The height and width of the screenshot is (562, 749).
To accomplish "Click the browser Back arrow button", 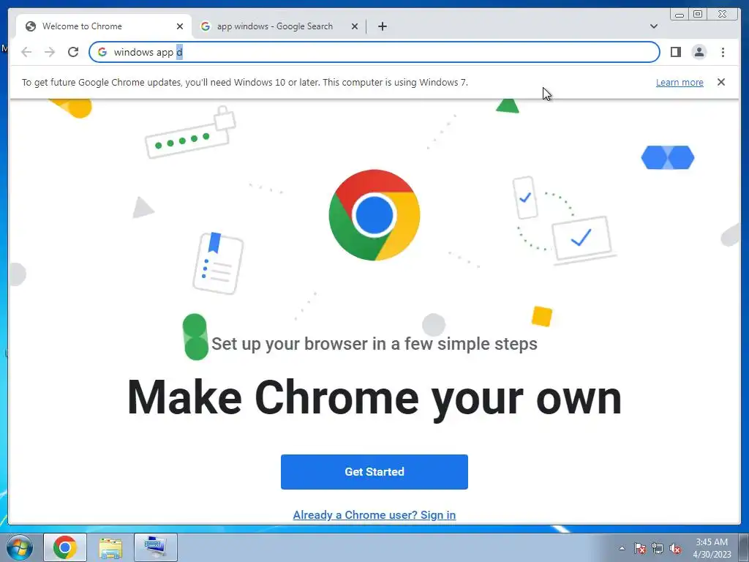I will [26, 52].
